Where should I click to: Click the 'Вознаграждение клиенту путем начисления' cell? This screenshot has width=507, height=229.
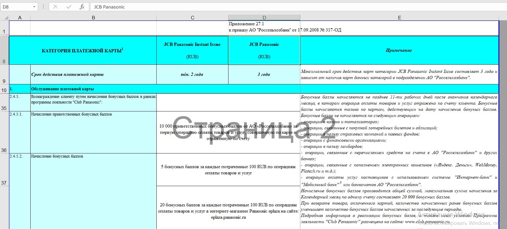(x=93, y=102)
